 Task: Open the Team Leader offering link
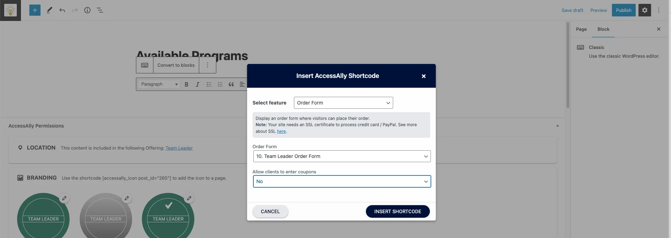(x=179, y=148)
